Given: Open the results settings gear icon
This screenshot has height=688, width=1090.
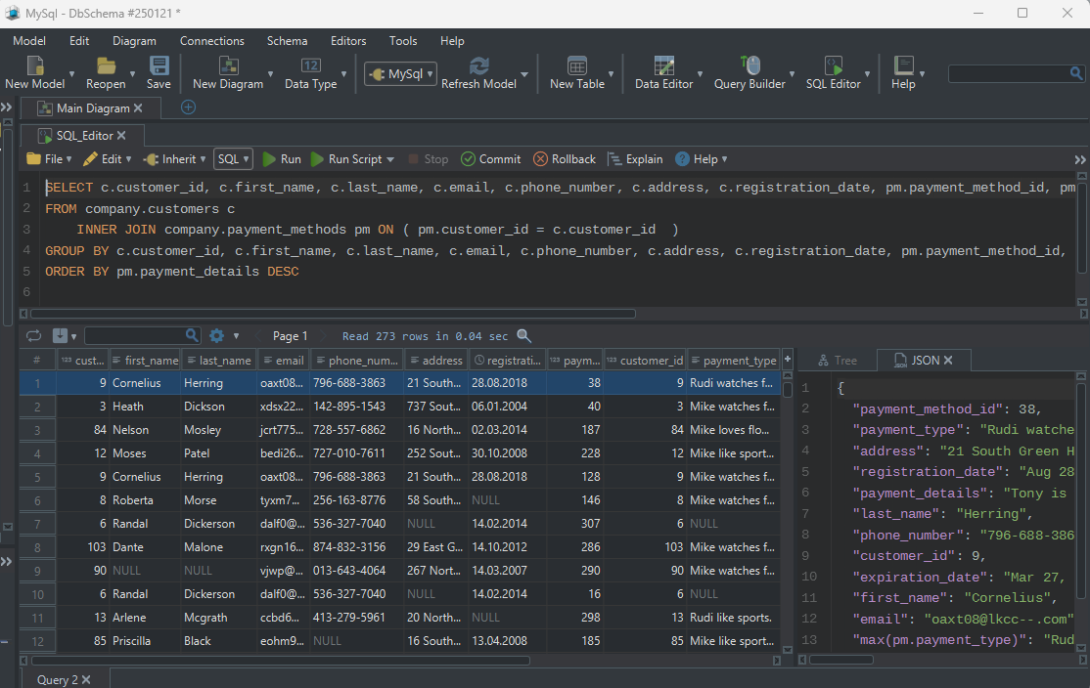Looking at the screenshot, I should click(217, 336).
